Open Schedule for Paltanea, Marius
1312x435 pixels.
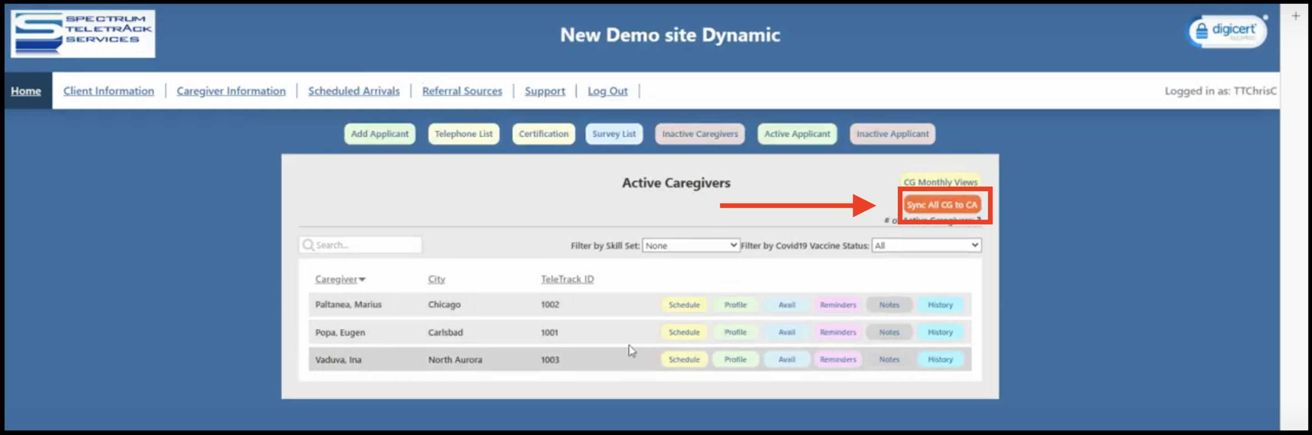point(683,305)
